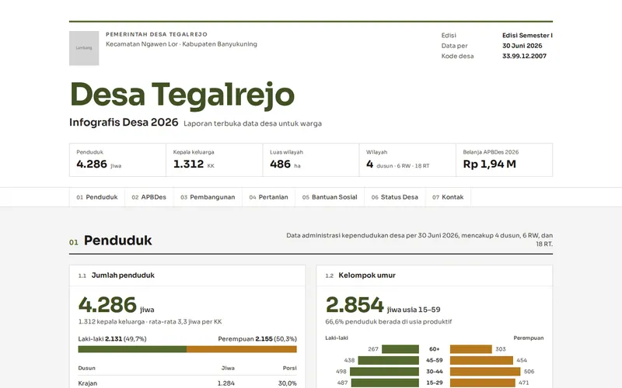The image size is (622, 388).
Task: Click the 1.2 Kelompok umur card title
Action: 361,275
